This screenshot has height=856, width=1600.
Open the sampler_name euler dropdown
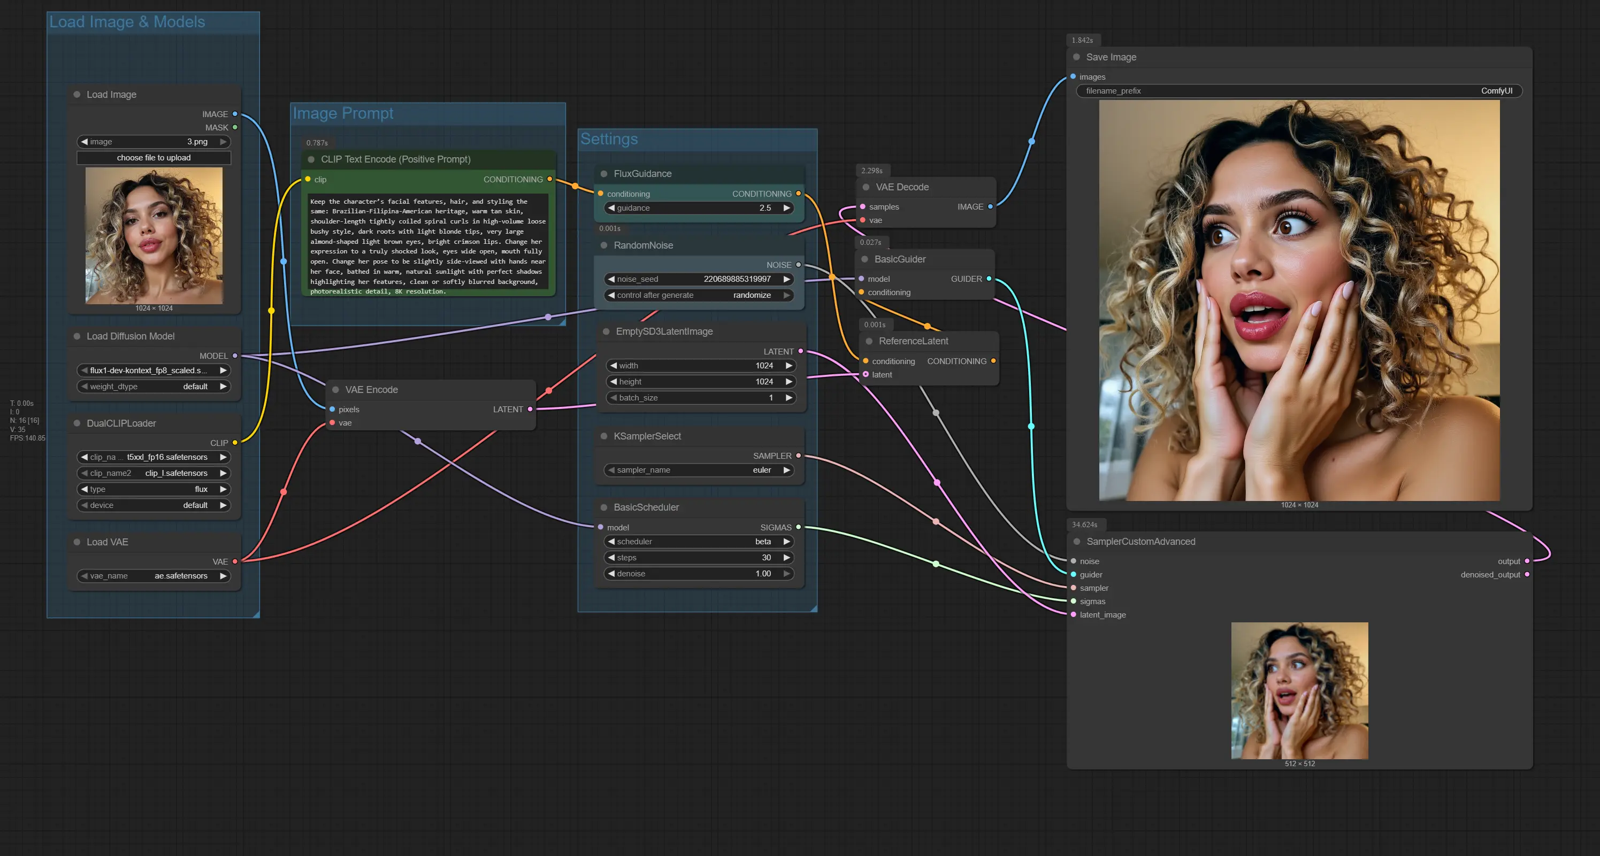pos(699,470)
